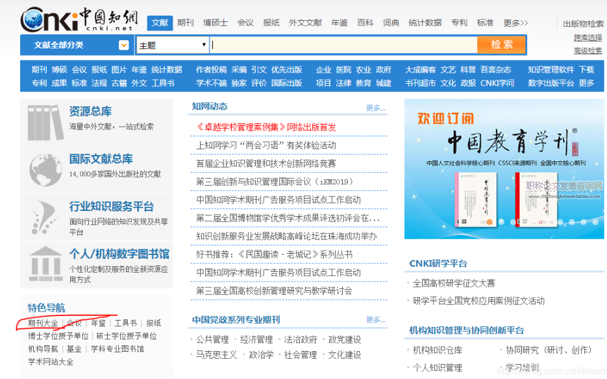
Task: Click into the main search box
Action: [x=344, y=45]
